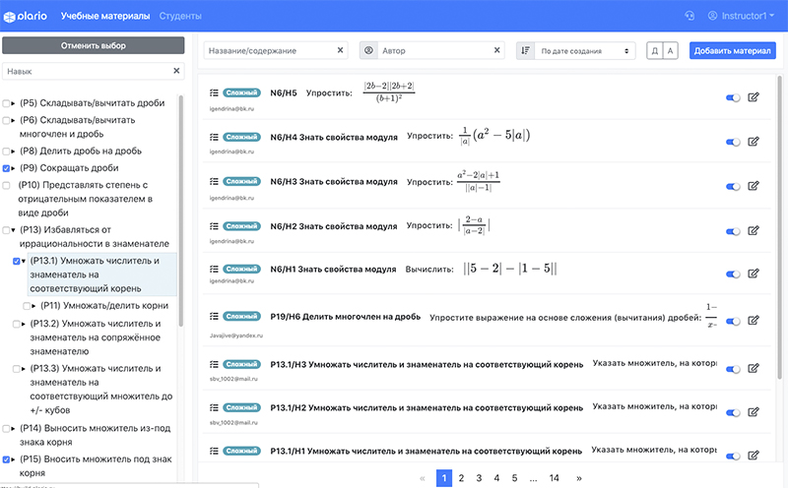Image resolution: width=788 pixels, height=488 pixels.
Task: Edit the N6/H5 material
Action: [x=753, y=97]
